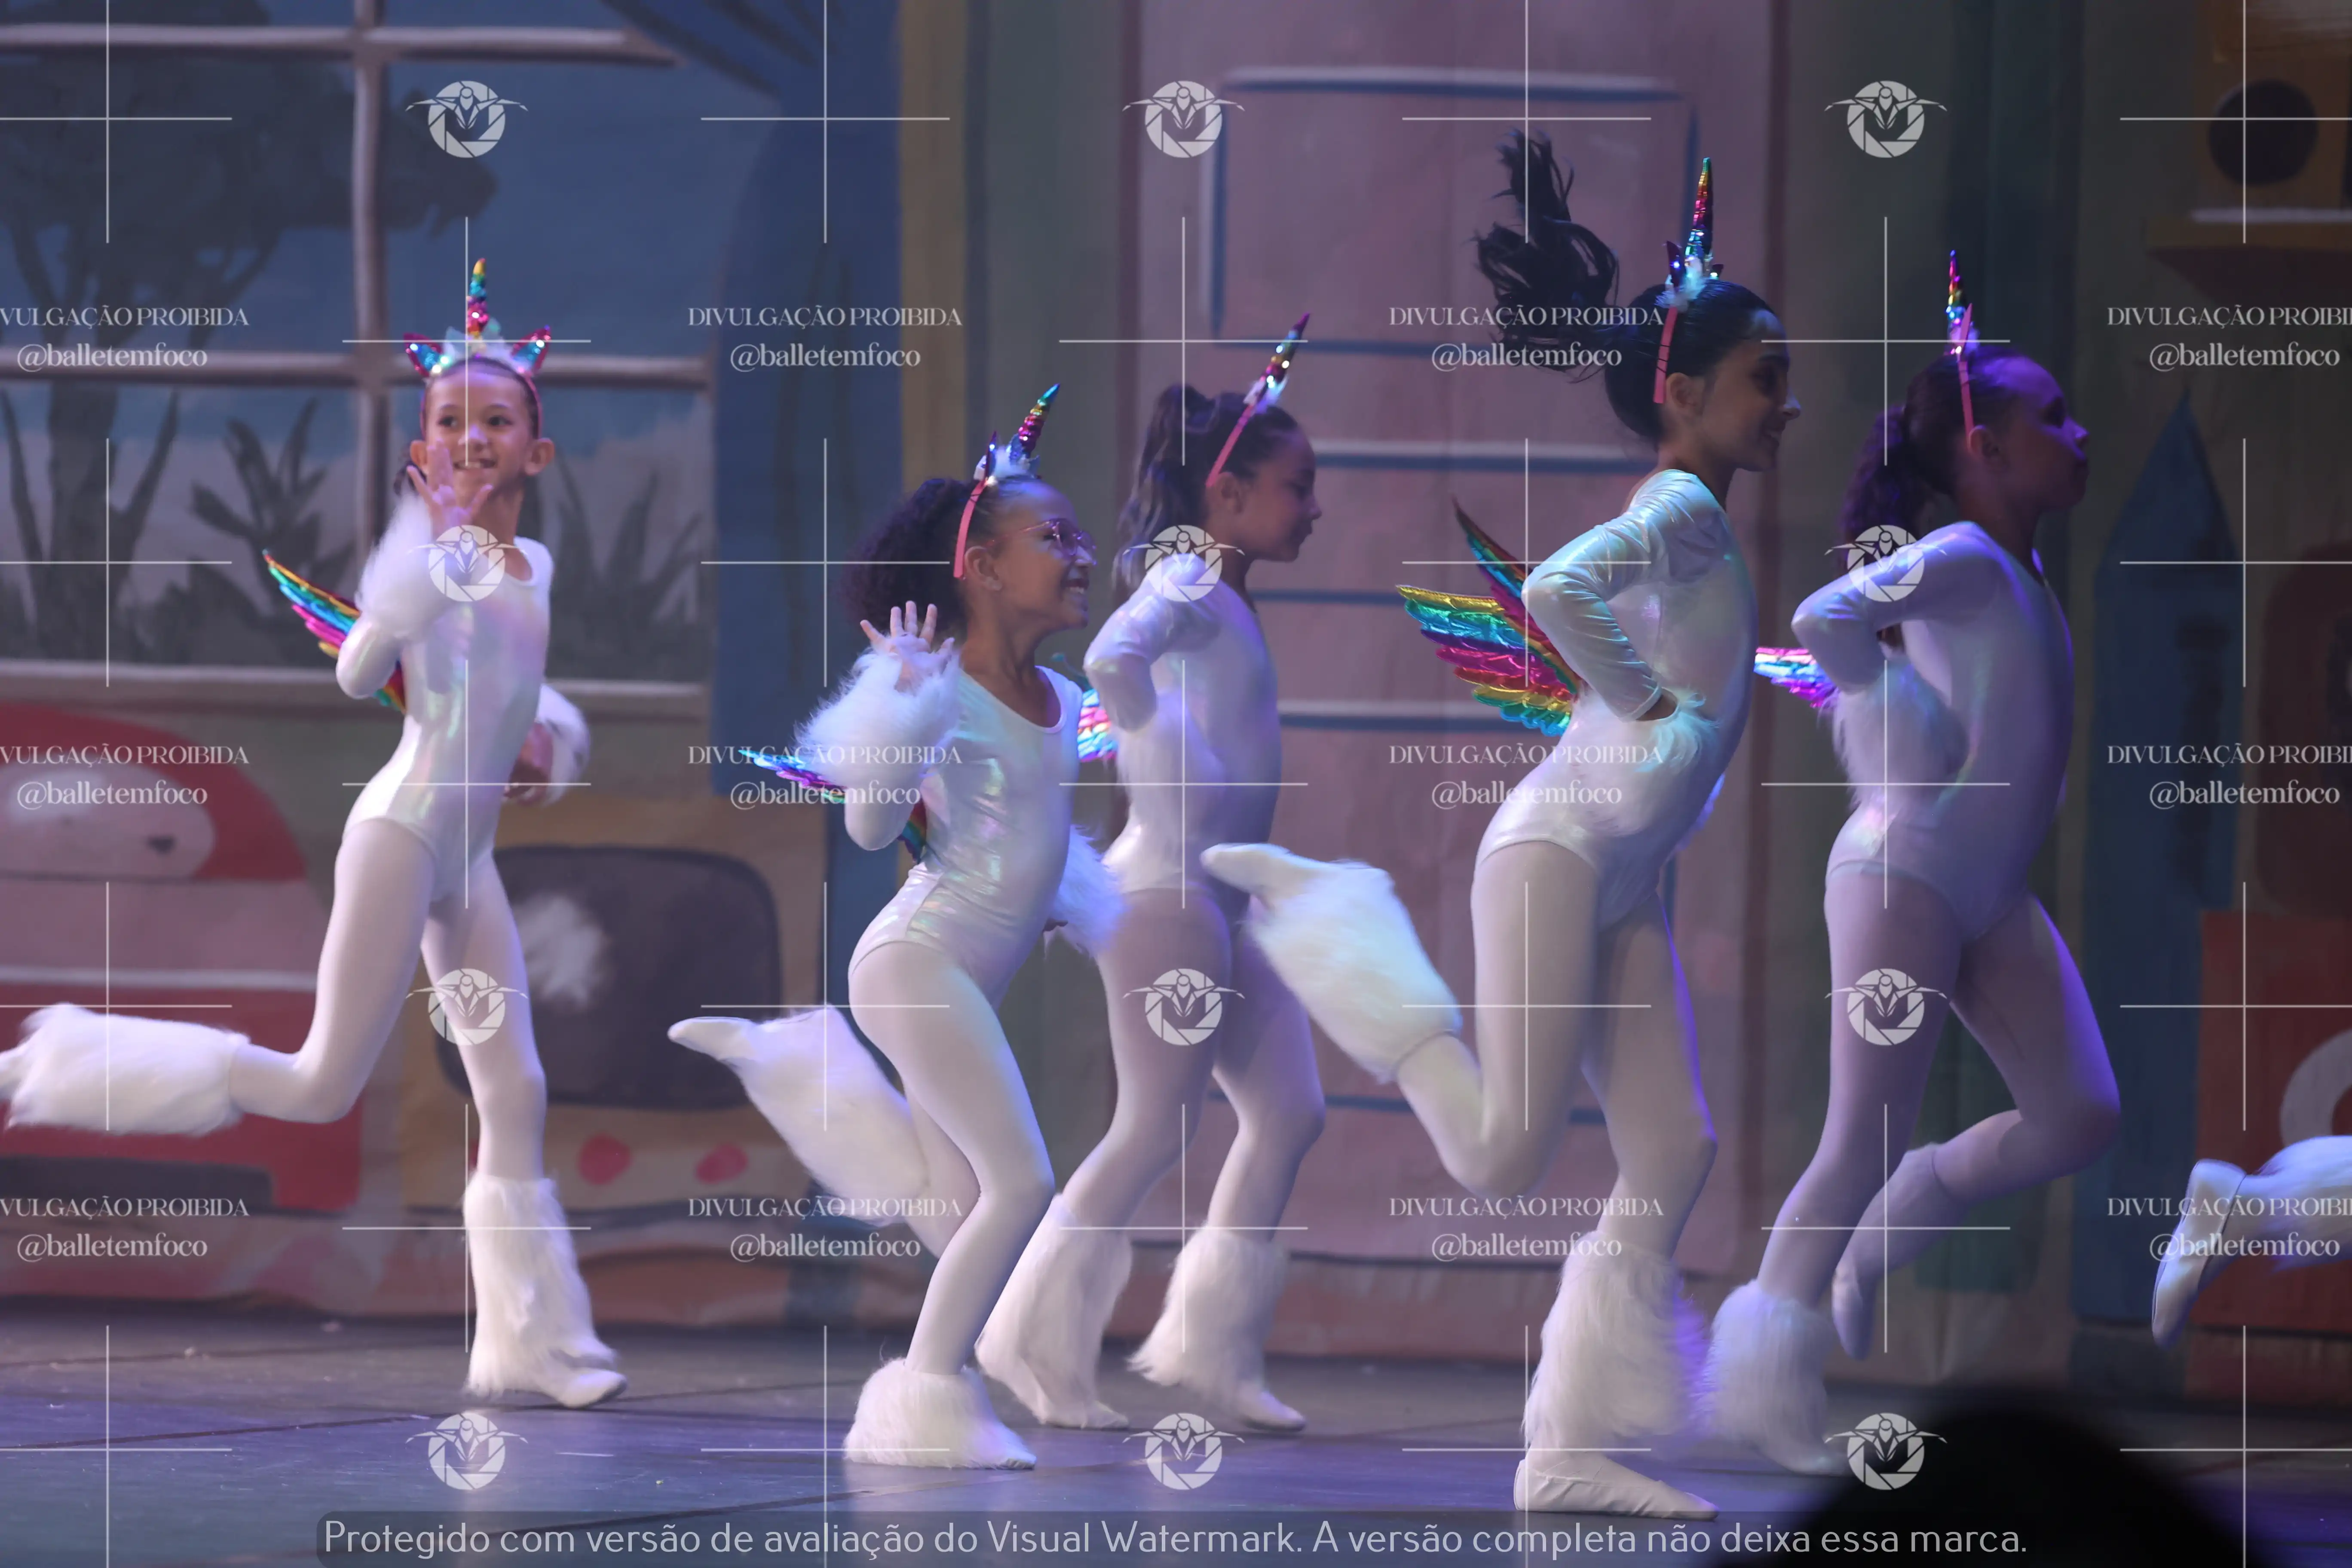Click the camera logo watermark above the leftmost dancer's head
This screenshot has width=2352, height=1568.
click(466, 119)
